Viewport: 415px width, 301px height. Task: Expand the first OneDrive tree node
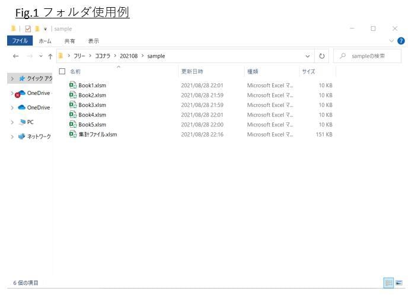pyautogui.click(x=12, y=93)
